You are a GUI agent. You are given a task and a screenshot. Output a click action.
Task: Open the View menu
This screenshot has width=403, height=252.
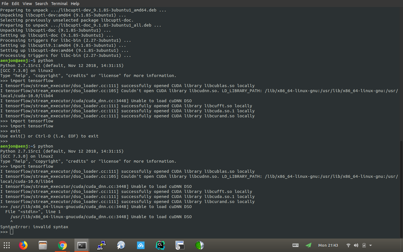tap(27, 4)
